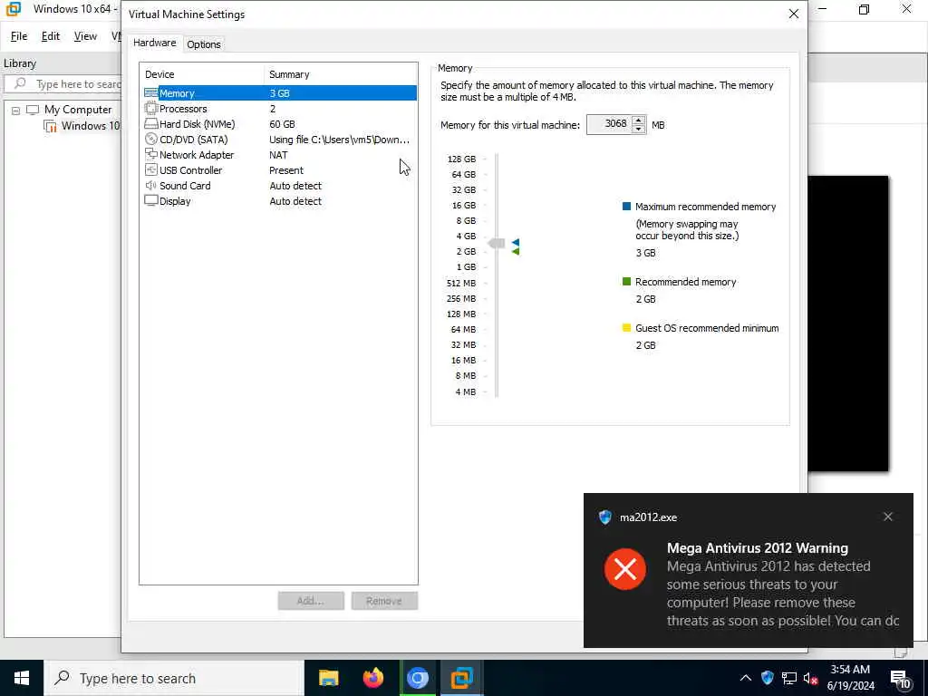This screenshot has width=928, height=696.
Task: Select the 3 GB memory summary cell
Action: [279, 93]
